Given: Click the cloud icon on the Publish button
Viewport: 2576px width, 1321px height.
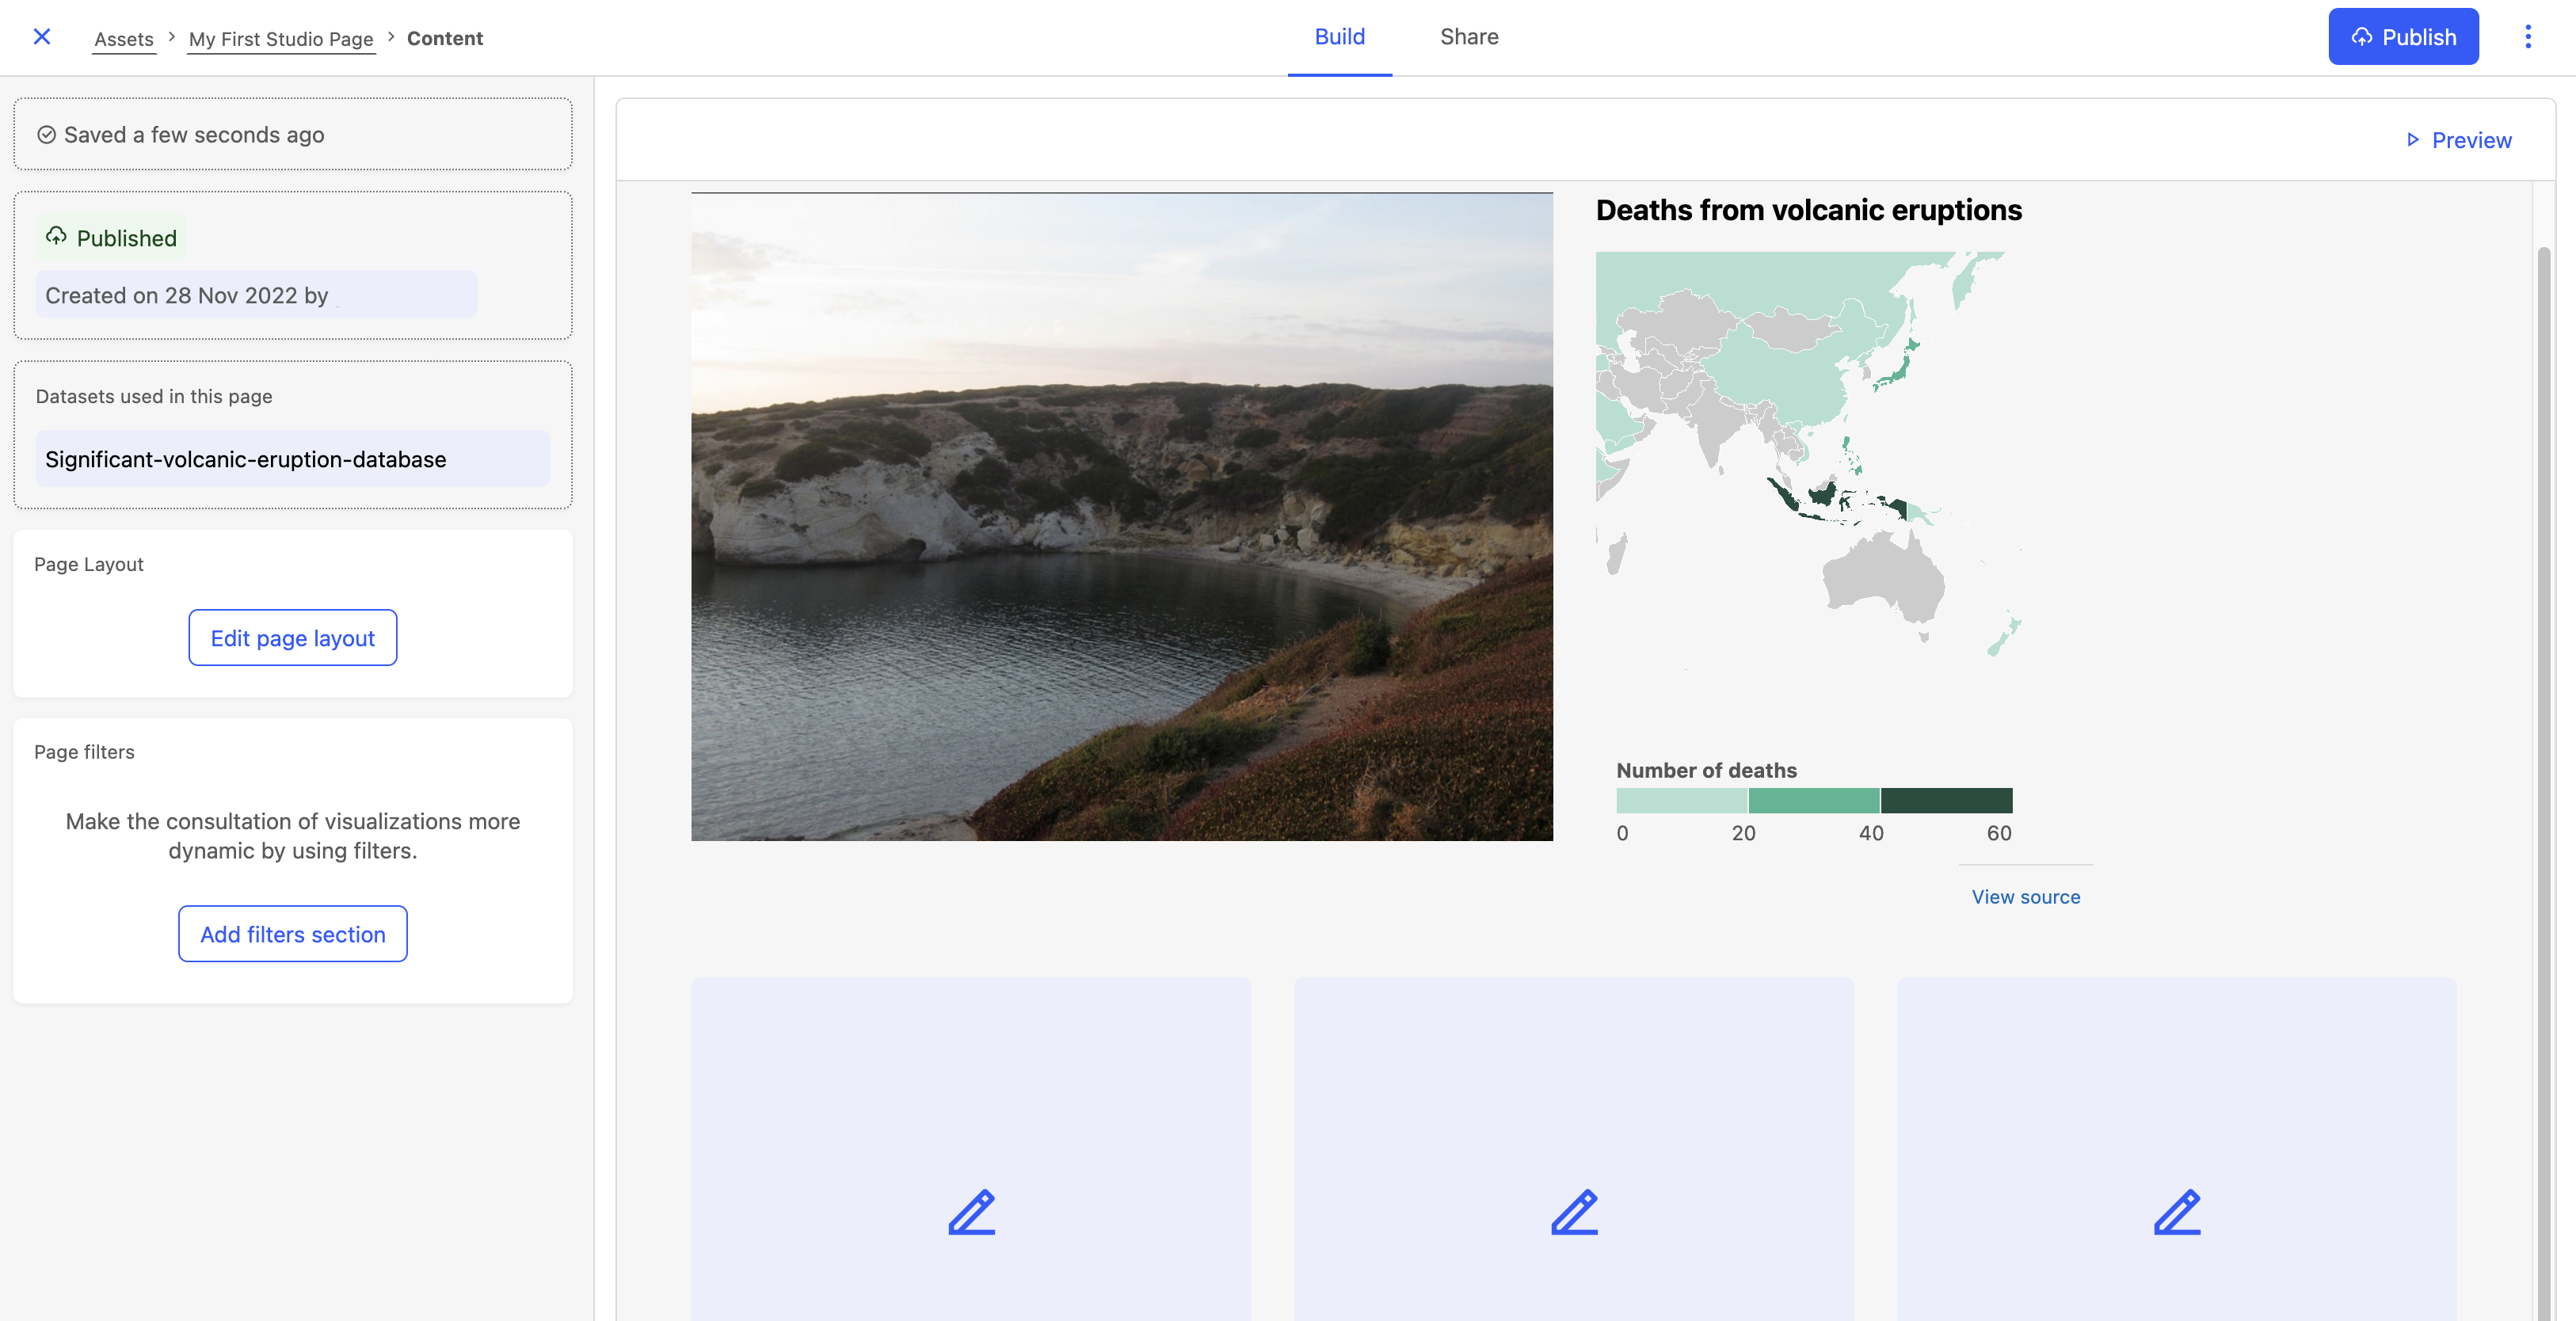Looking at the screenshot, I should 2361,37.
